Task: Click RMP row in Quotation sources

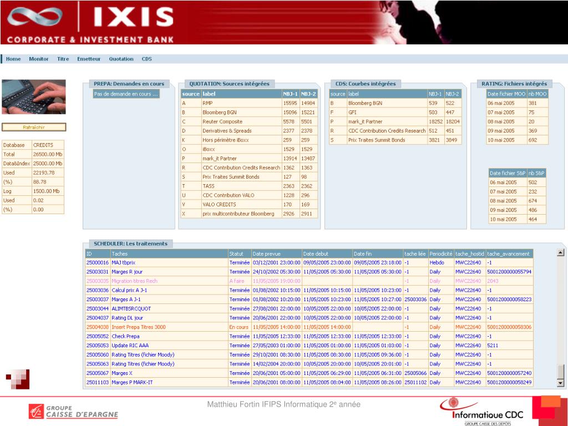Action: point(249,103)
